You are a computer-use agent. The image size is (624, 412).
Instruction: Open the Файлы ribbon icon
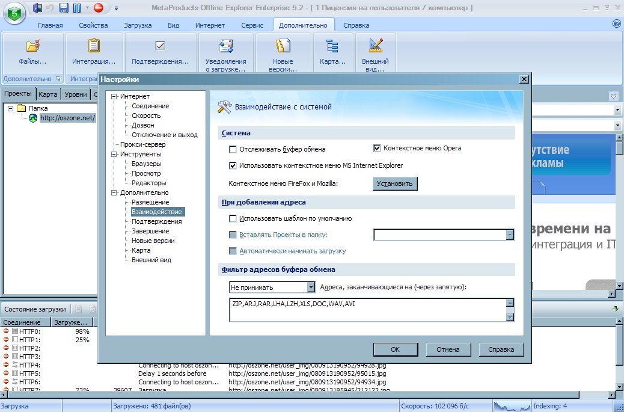[33, 46]
